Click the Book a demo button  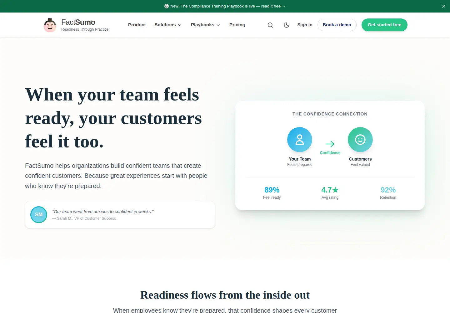click(x=337, y=25)
